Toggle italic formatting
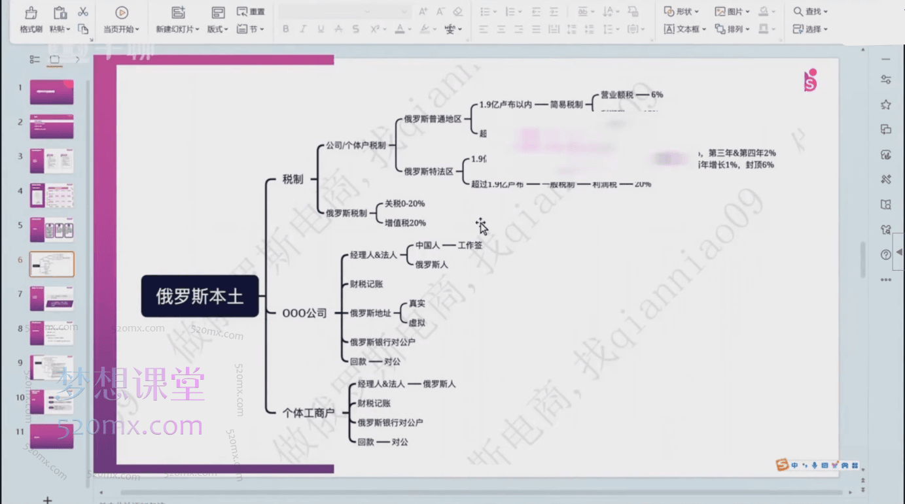The width and height of the screenshot is (905, 504). tap(303, 29)
